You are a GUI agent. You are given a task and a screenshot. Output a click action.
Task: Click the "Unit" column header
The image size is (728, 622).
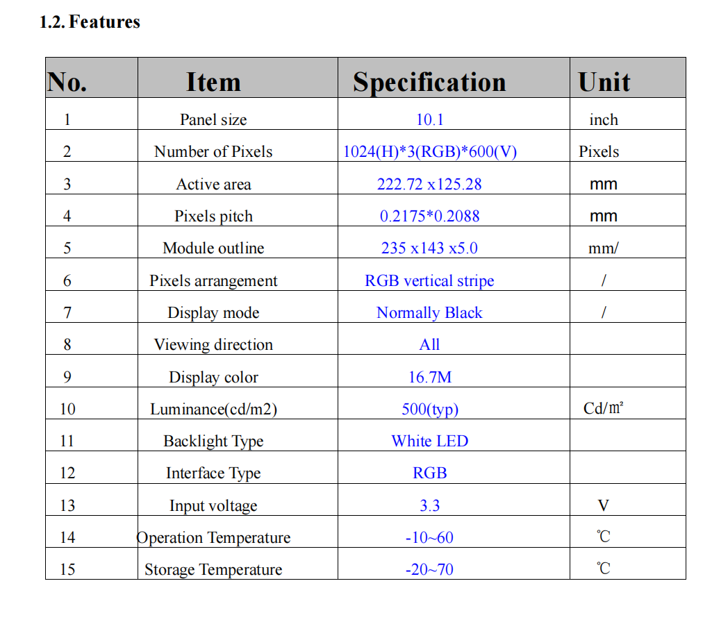point(604,82)
